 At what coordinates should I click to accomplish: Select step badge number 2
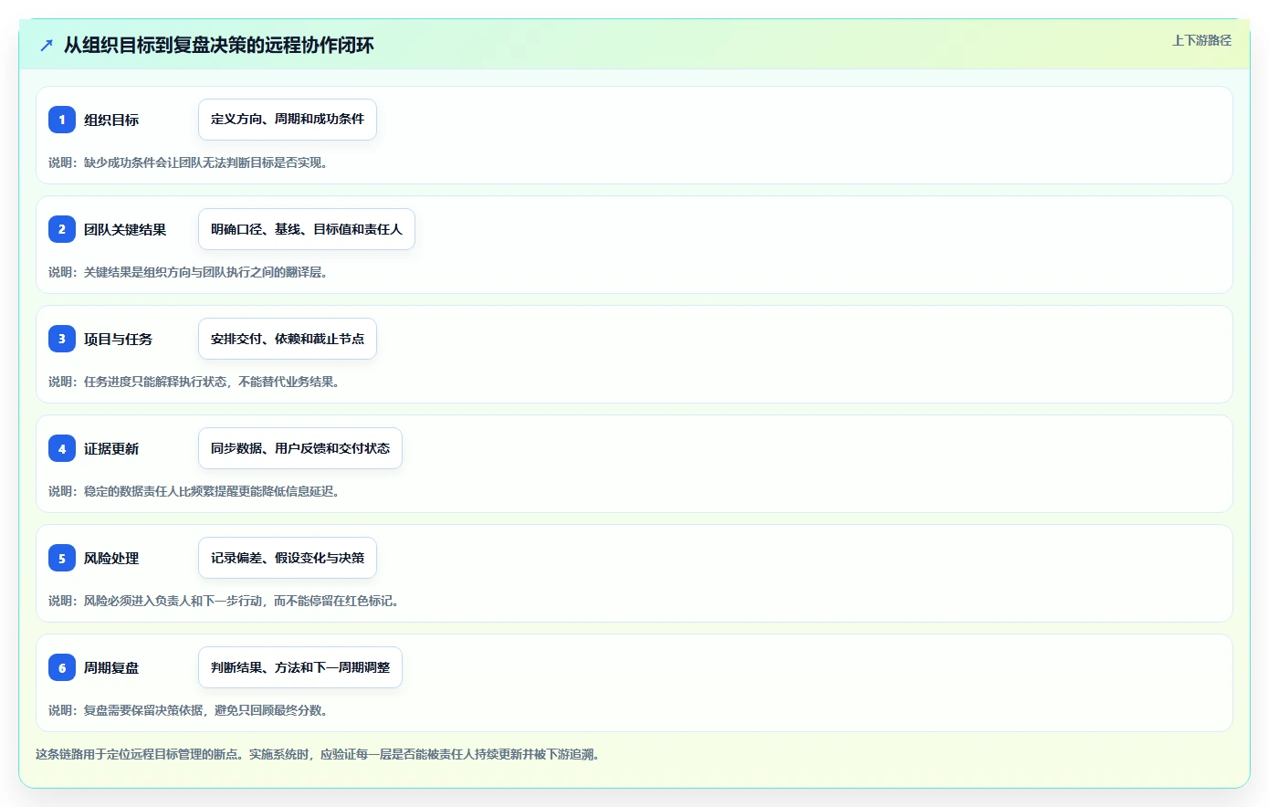[62, 229]
